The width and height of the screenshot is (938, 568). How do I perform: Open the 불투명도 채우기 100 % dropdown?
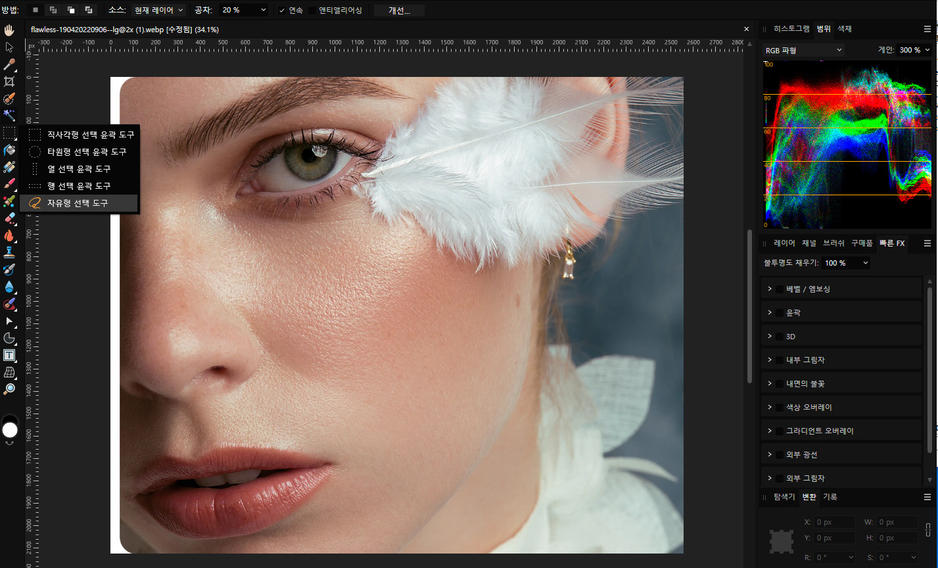pos(847,263)
